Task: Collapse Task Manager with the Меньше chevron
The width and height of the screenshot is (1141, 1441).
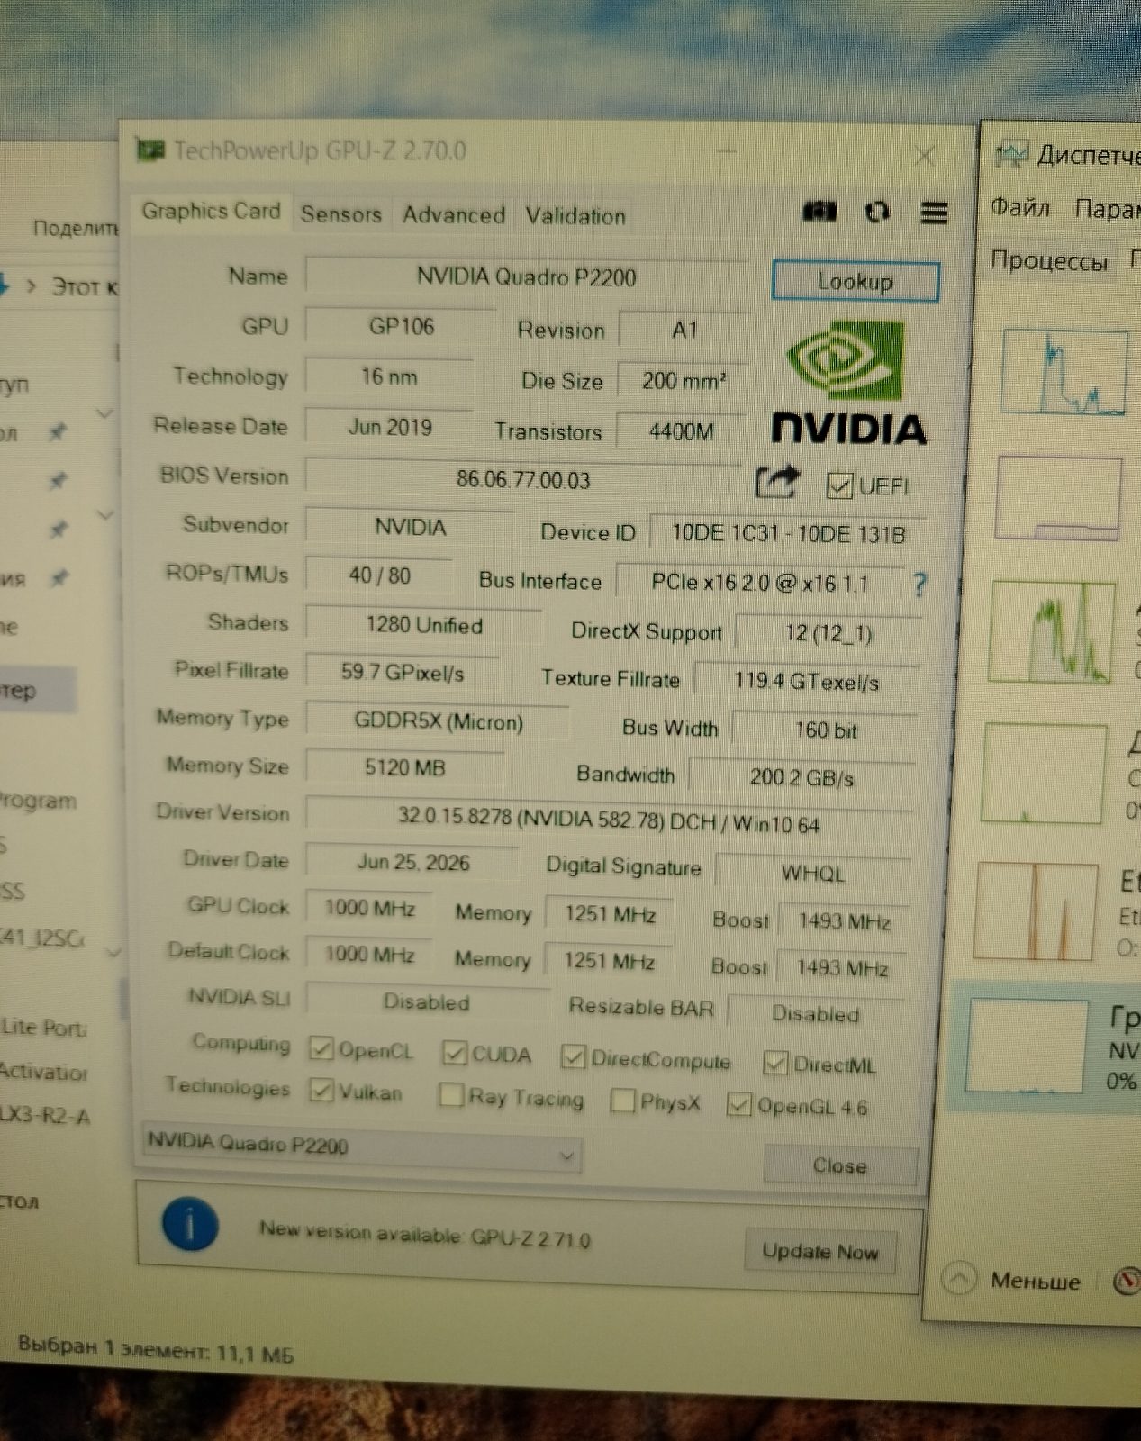Action: [958, 1279]
